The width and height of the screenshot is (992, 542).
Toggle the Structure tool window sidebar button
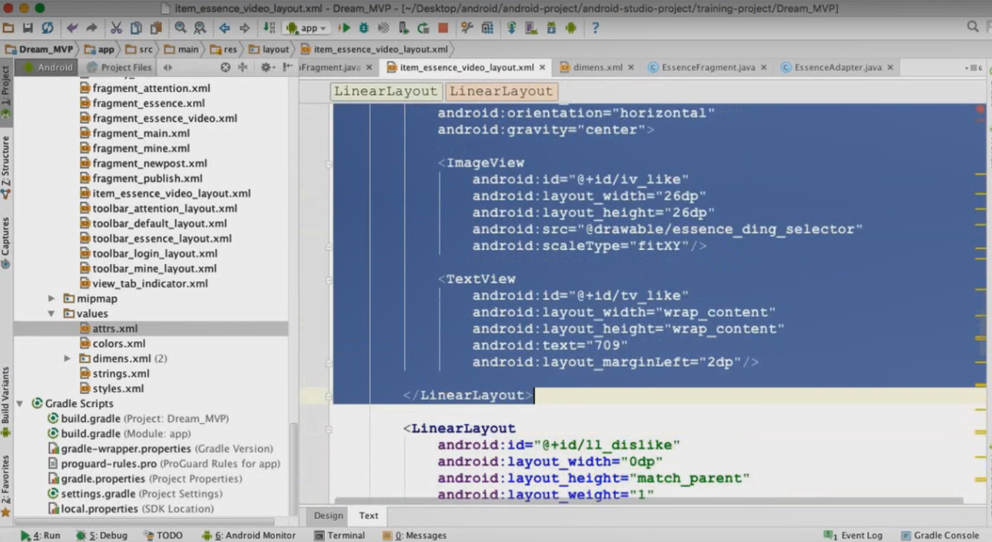click(x=6, y=167)
